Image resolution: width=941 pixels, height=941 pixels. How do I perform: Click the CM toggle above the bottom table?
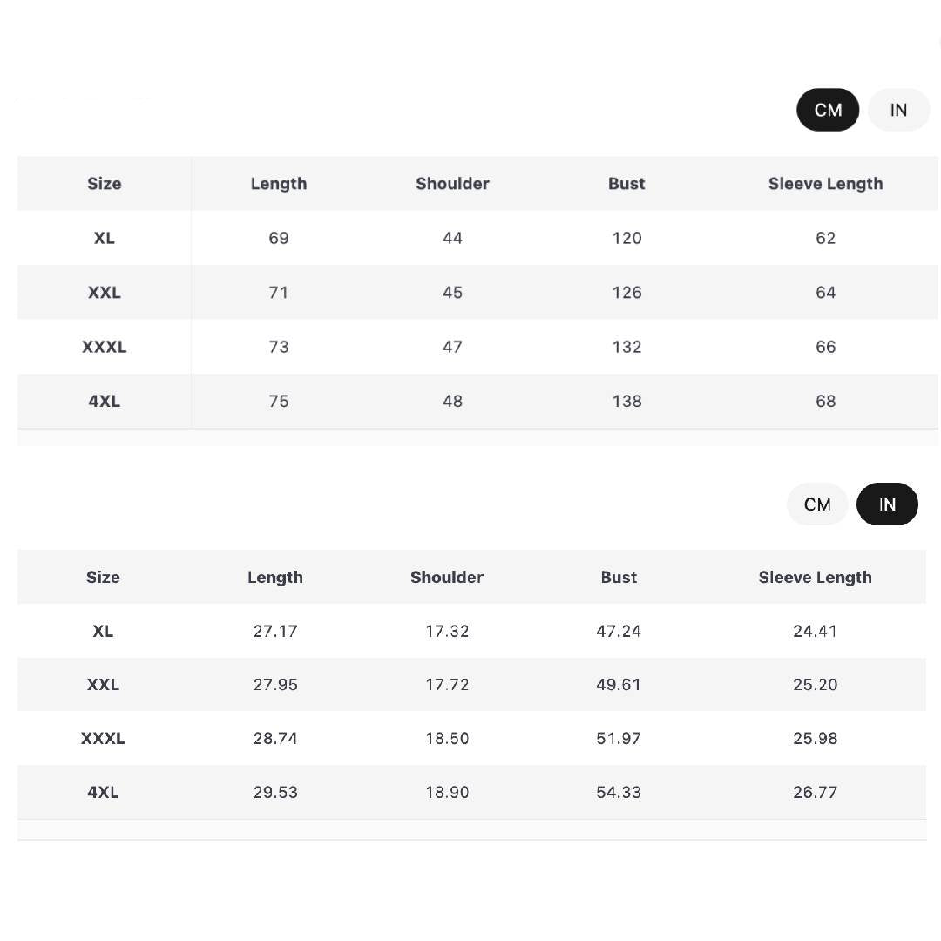[x=816, y=504]
